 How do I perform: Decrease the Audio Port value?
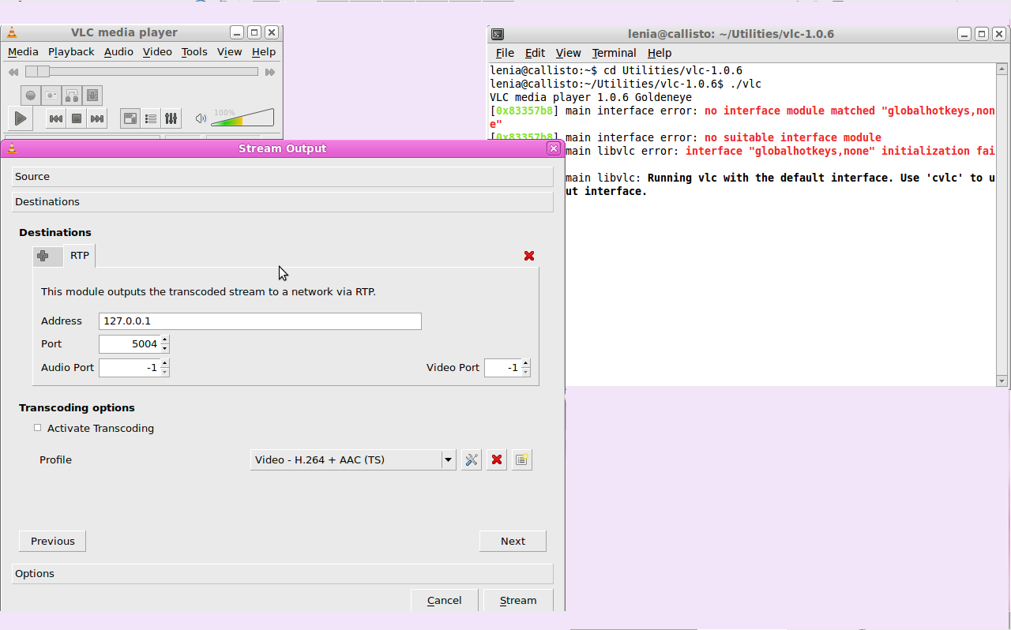164,372
